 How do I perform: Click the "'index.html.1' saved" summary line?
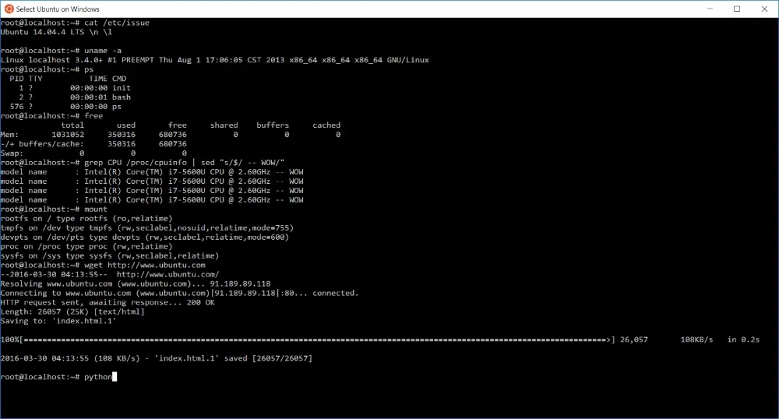[157, 358]
